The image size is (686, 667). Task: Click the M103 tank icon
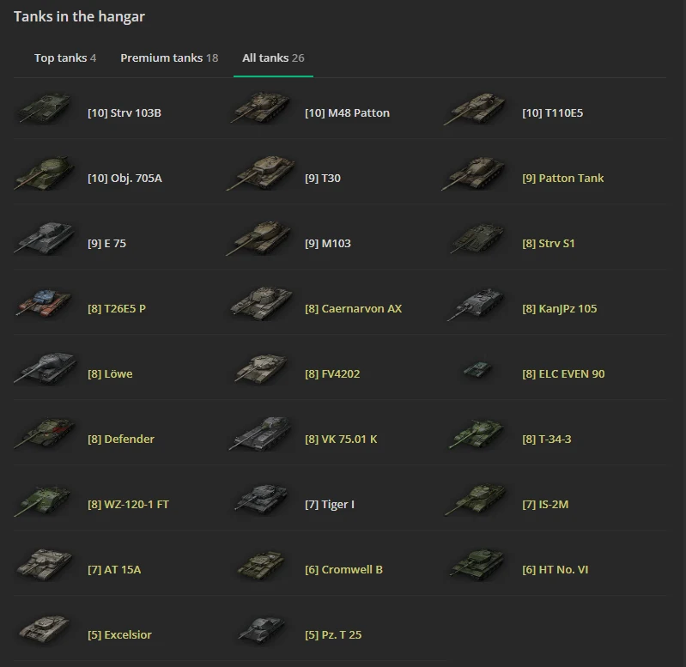click(260, 239)
